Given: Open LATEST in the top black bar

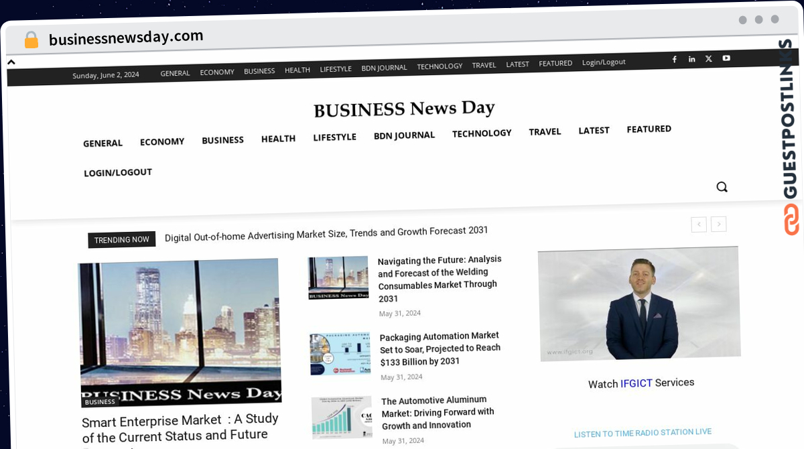Looking at the screenshot, I should click(x=517, y=64).
